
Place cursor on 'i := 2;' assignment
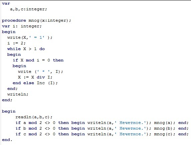(16, 43)
